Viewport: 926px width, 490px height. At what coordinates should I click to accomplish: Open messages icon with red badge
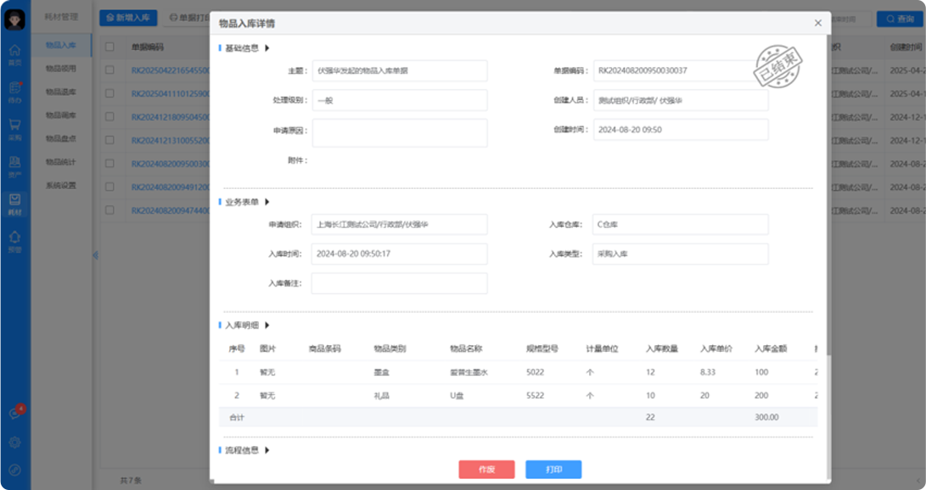click(14, 413)
